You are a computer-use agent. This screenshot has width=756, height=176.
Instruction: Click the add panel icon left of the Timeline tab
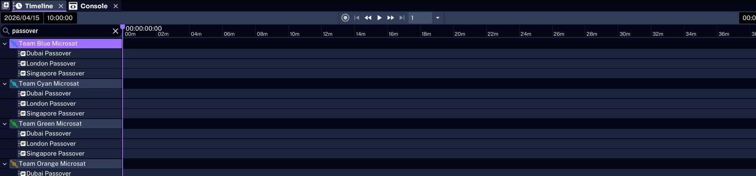pyautogui.click(x=6, y=5)
